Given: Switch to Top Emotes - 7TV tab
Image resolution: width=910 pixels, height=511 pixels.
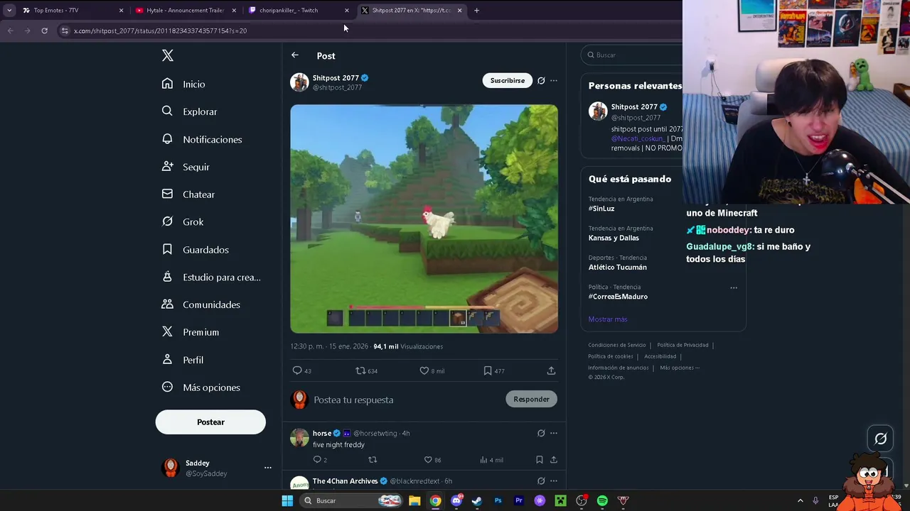Looking at the screenshot, I should pyautogui.click(x=71, y=10).
